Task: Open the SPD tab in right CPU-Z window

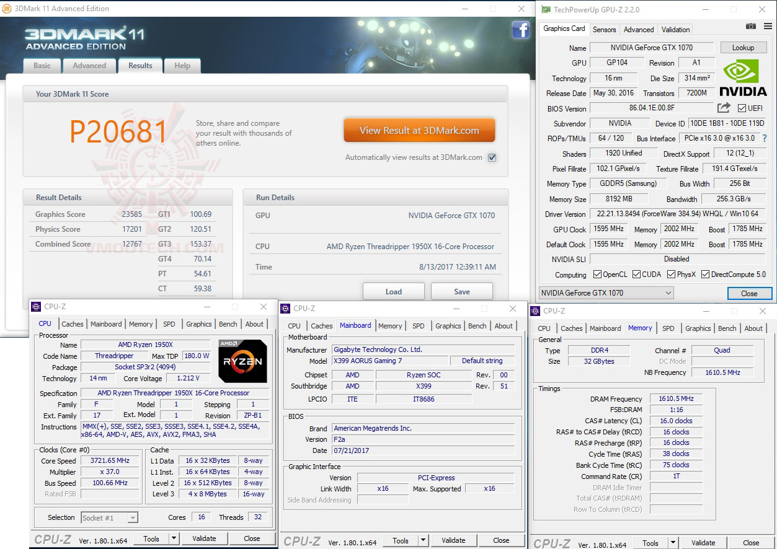Action: [x=668, y=328]
